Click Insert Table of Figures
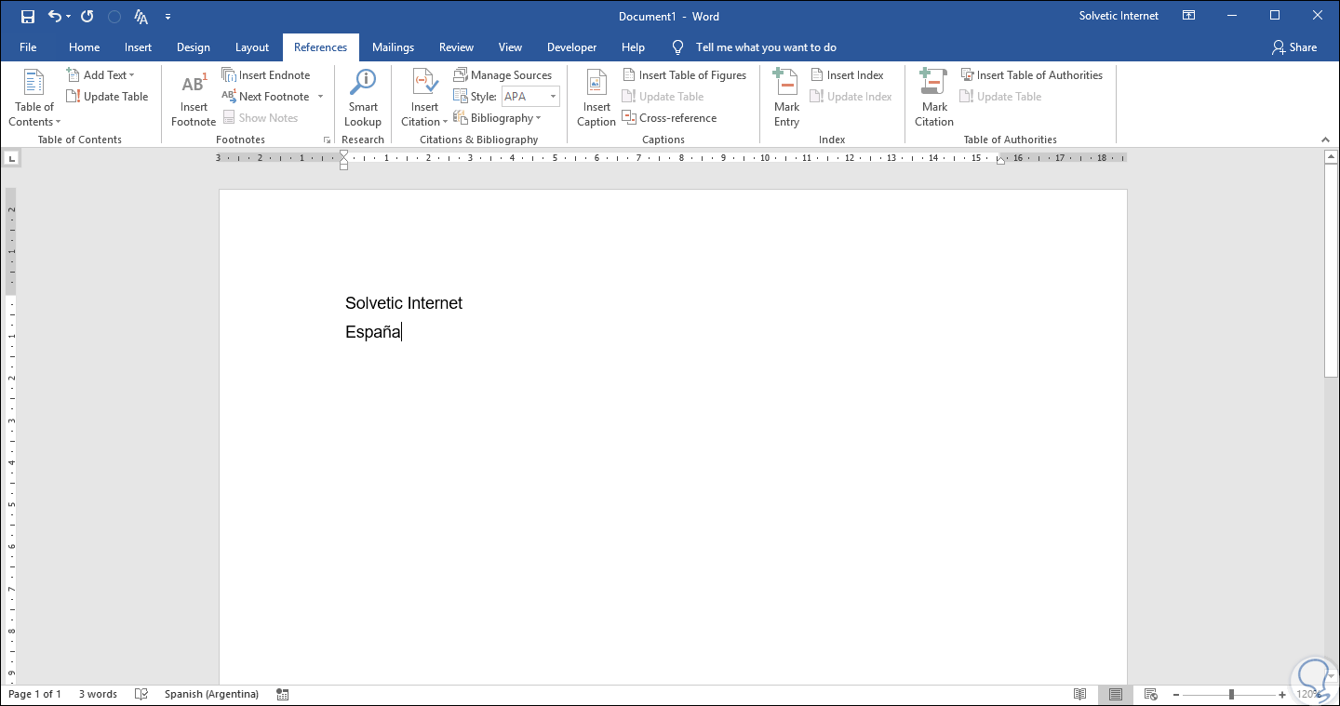Screen dimensions: 1340x706 click(684, 75)
